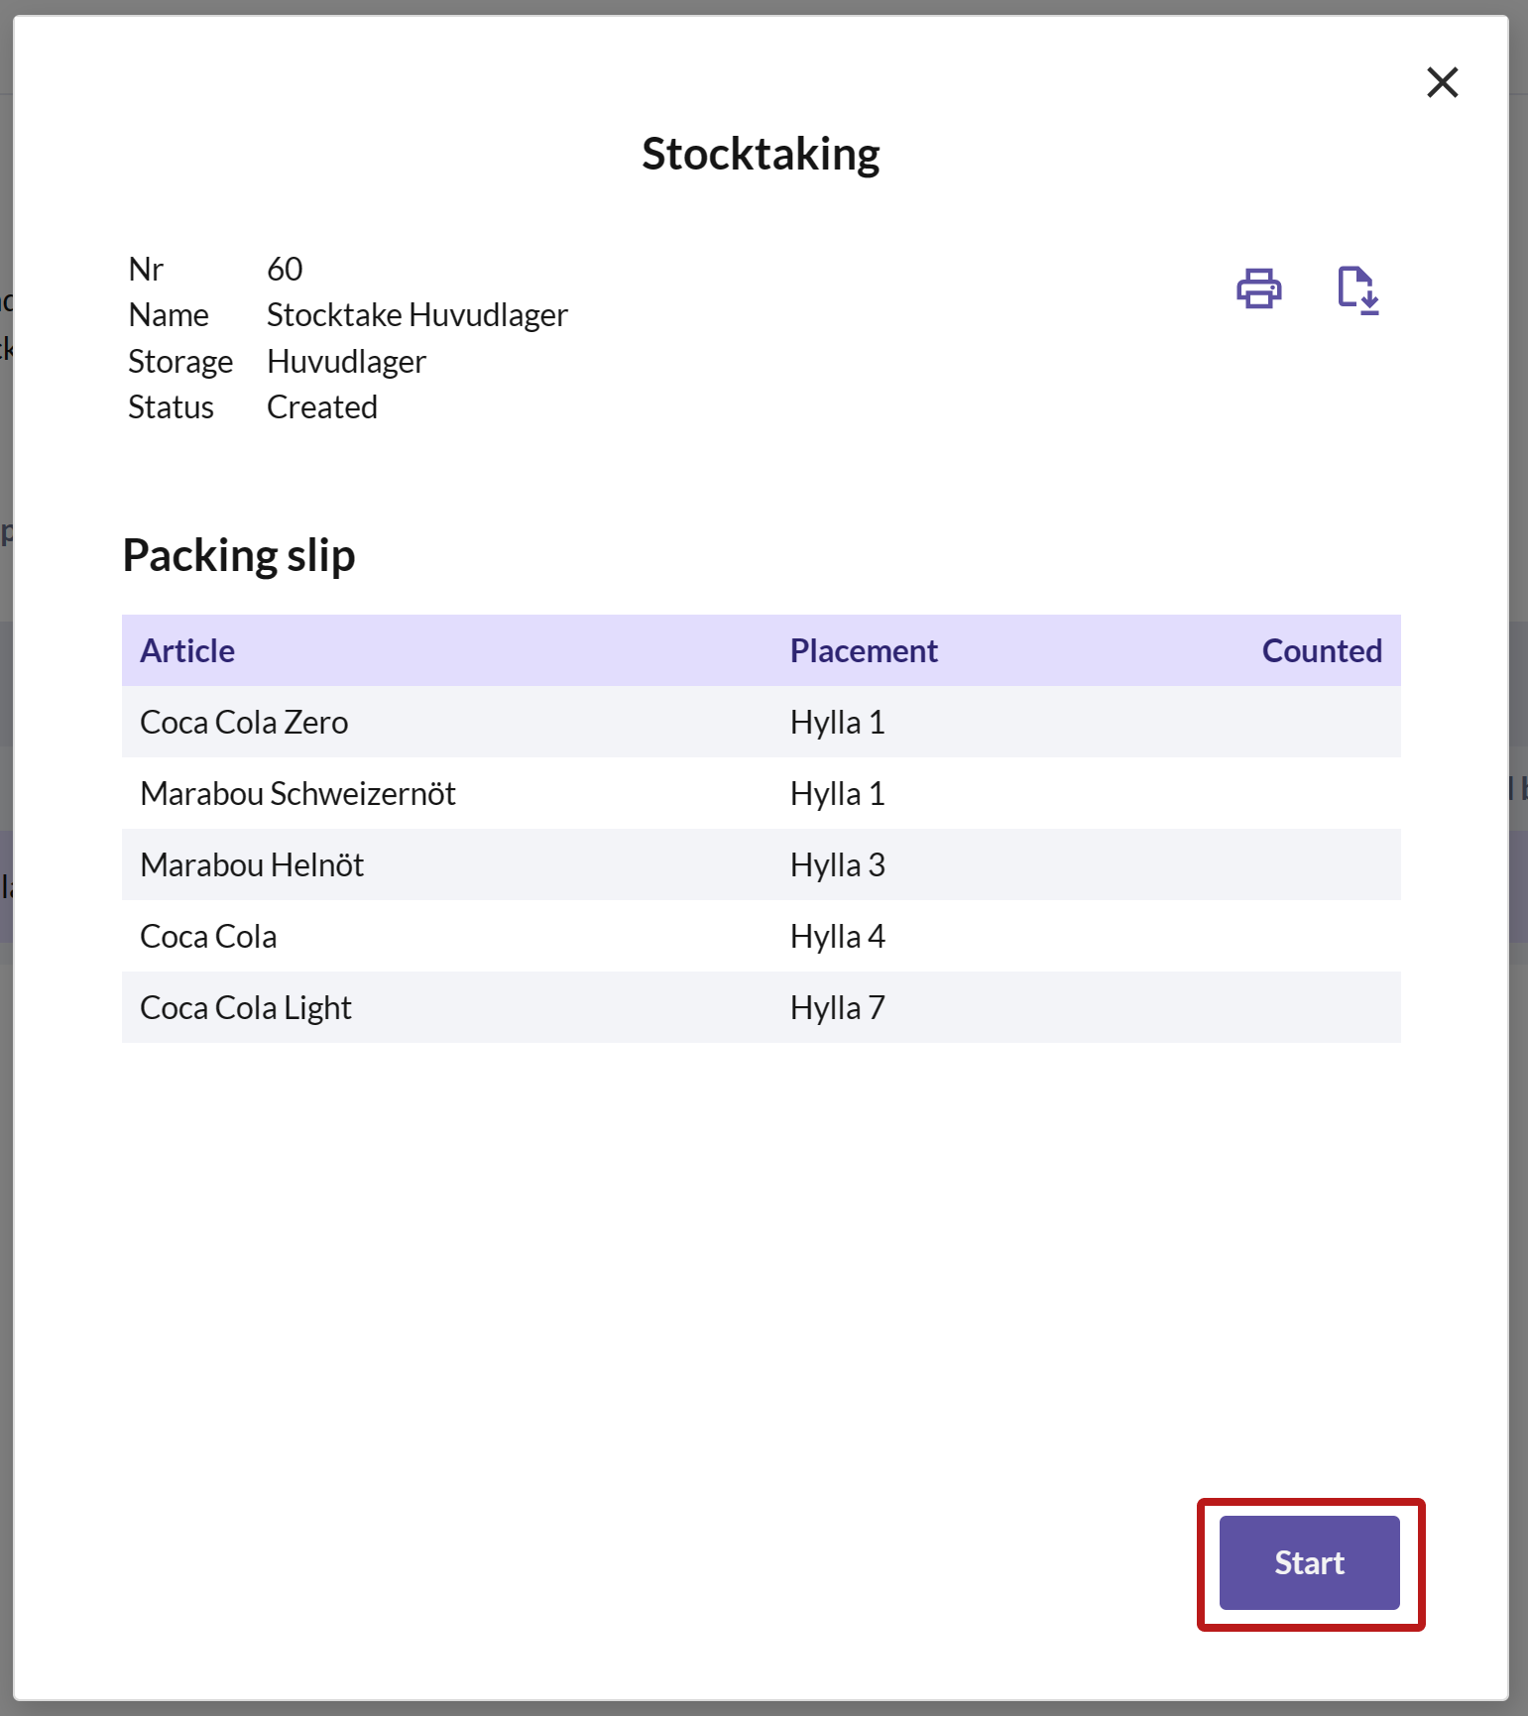Select the Coca Cola Zero row
The width and height of the screenshot is (1528, 1716).
click(x=762, y=722)
